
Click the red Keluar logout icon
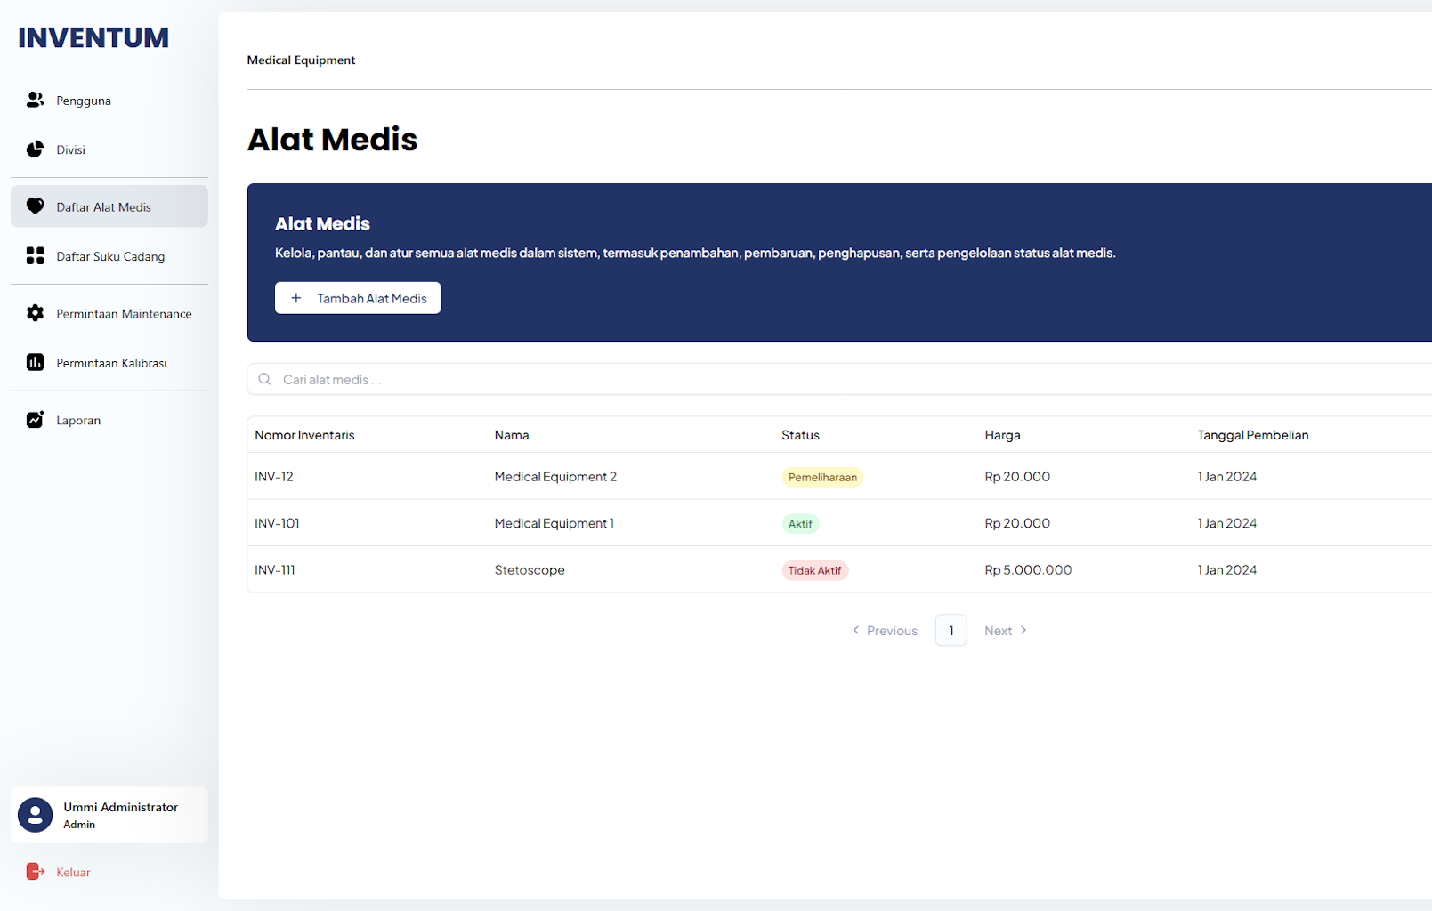pyautogui.click(x=35, y=872)
